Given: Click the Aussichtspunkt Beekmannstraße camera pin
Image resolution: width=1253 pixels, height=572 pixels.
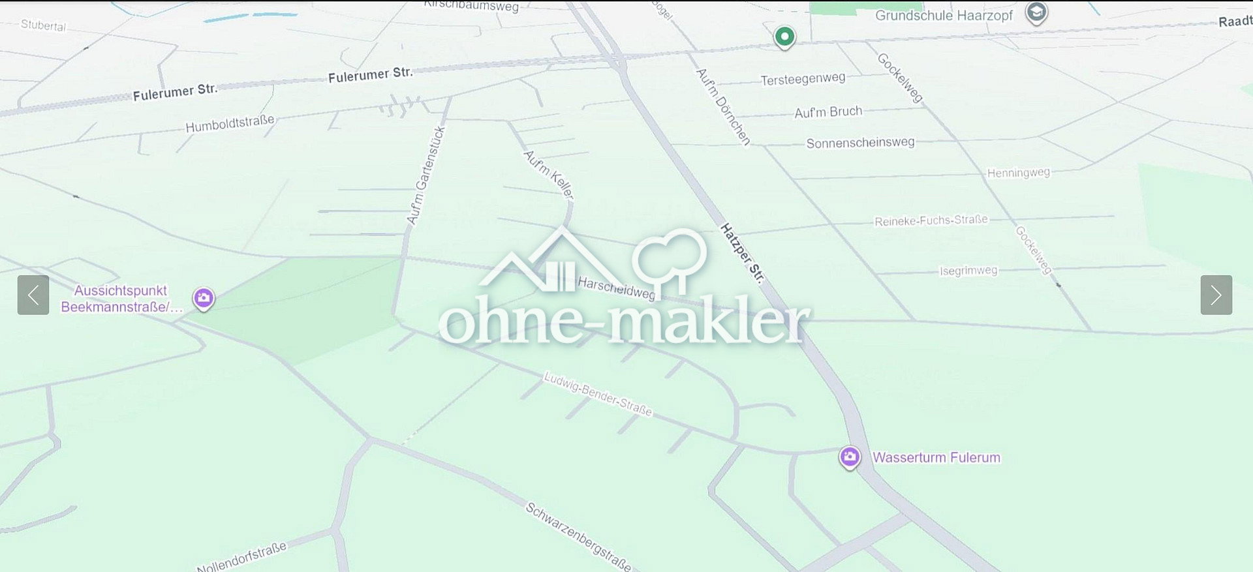Looking at the screenshot, I should [x=204, y=299].
